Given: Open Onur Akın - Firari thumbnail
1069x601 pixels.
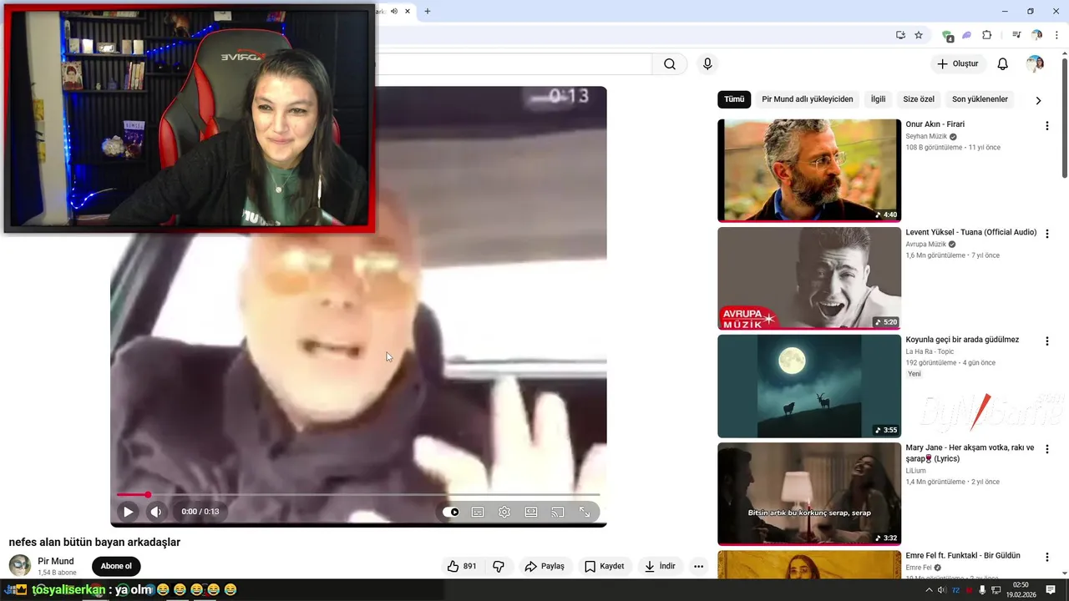Looking at the screenshot, I should click(809, 170).
